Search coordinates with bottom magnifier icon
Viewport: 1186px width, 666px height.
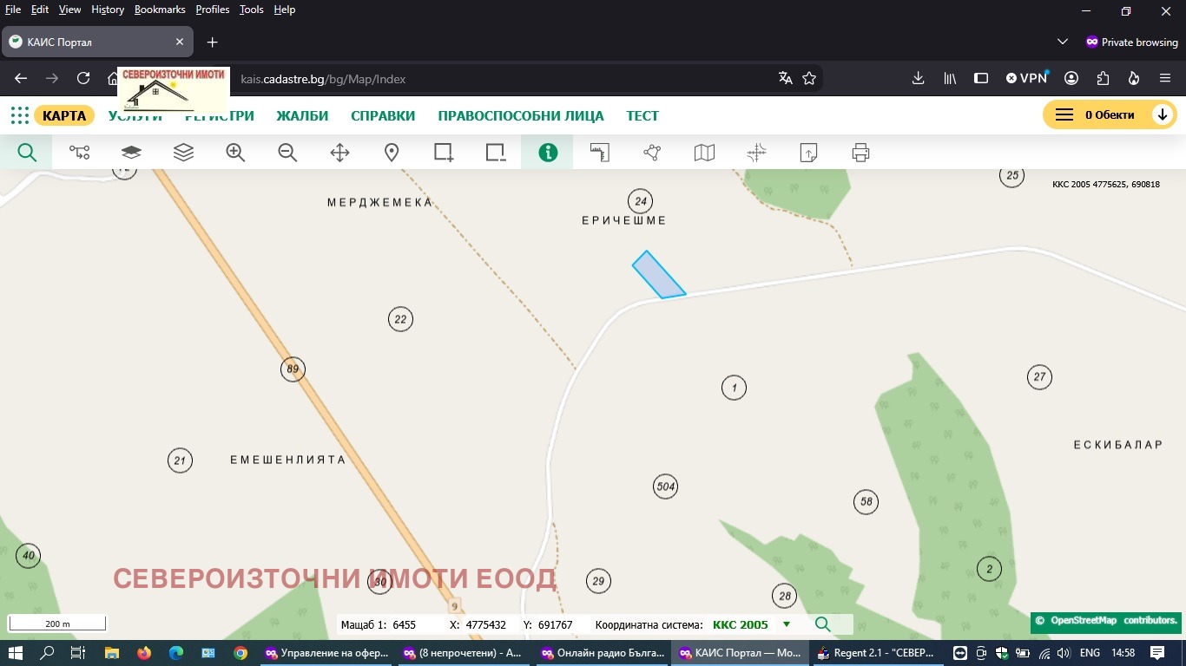822,624
